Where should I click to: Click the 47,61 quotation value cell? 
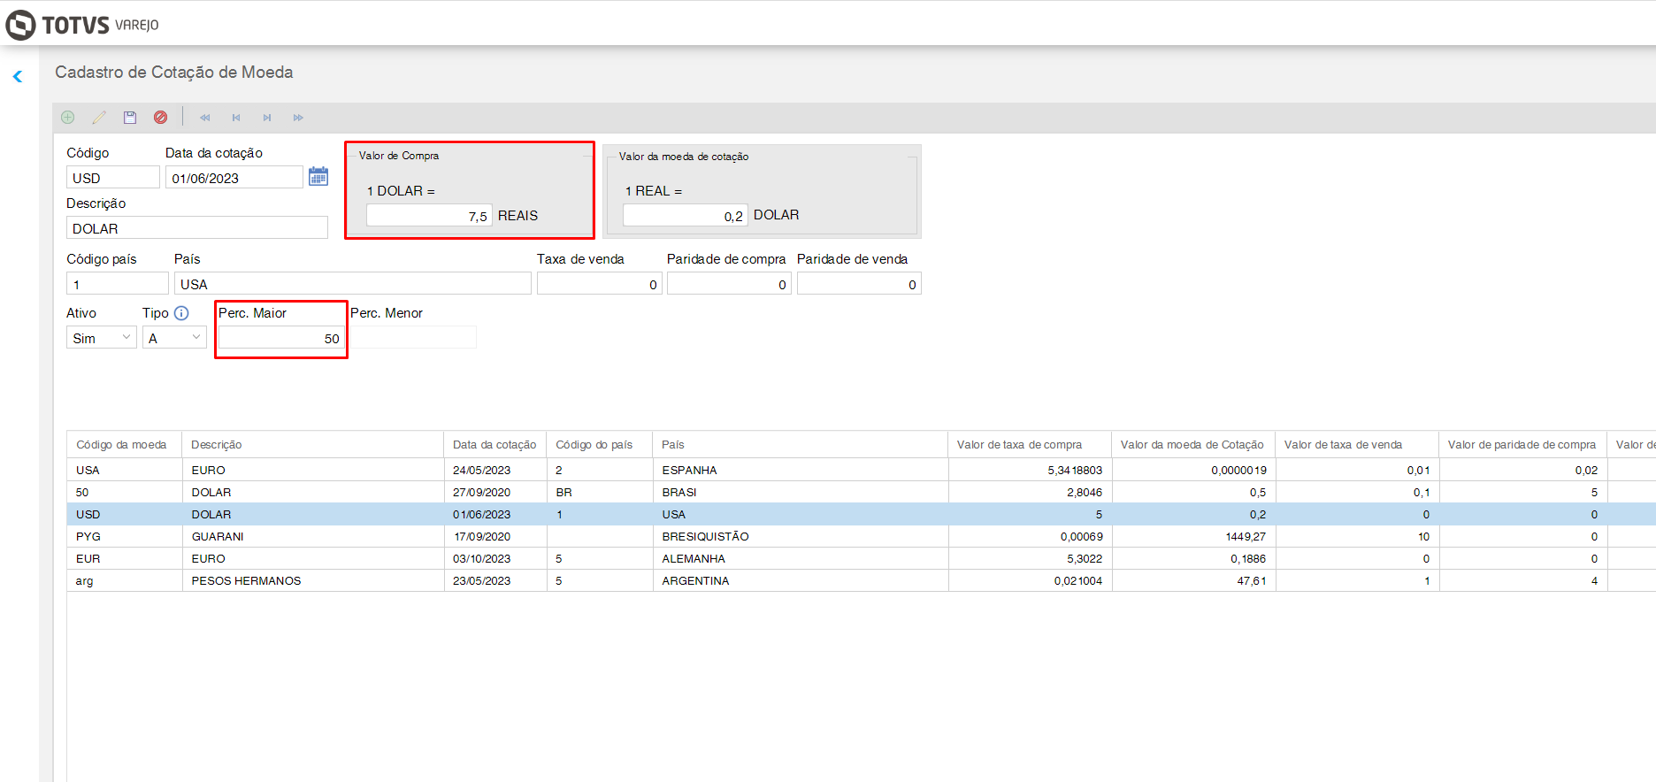coord(1193,580)
